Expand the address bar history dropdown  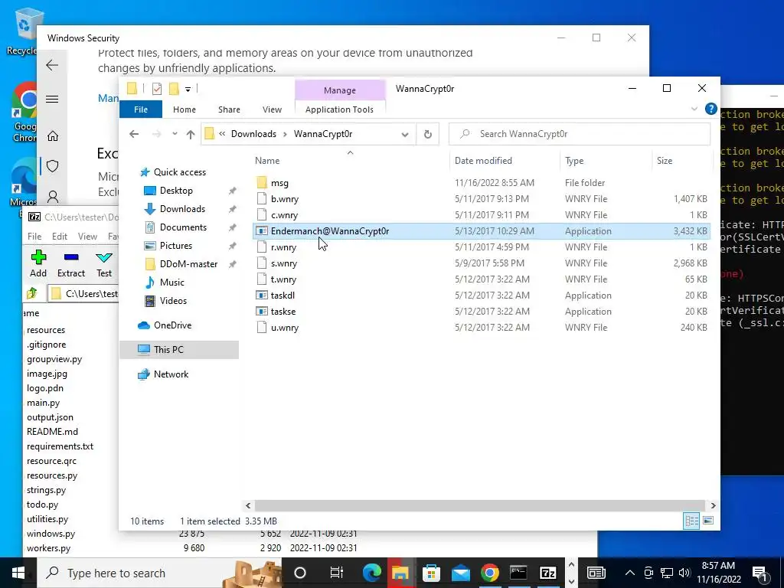tap(405, 134)
